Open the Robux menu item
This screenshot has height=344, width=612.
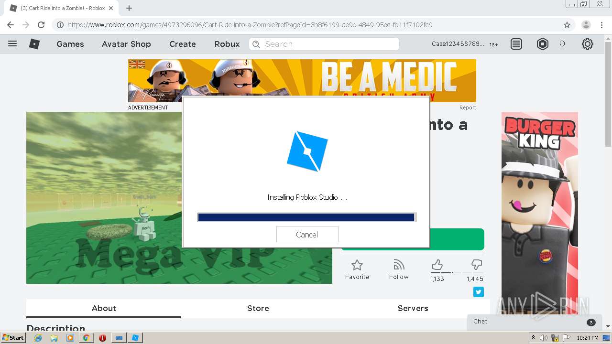[227, 44]
